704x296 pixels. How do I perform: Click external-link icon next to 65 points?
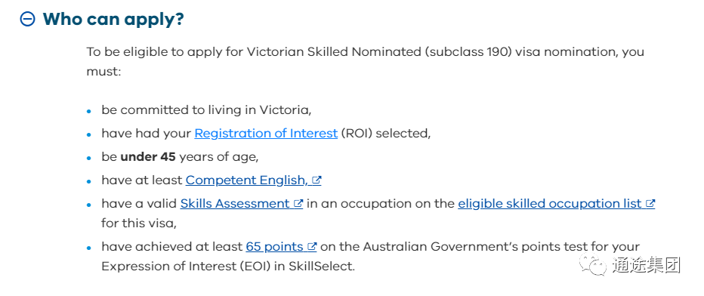pos(312,247)
